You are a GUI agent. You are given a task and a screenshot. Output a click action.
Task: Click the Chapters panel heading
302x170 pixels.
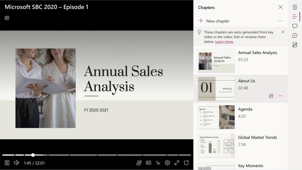click(x=206, y=8)
